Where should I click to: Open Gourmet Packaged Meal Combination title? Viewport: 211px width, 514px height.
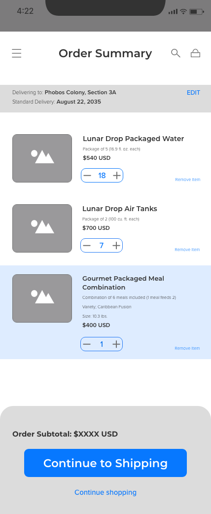tap(123, 283)
